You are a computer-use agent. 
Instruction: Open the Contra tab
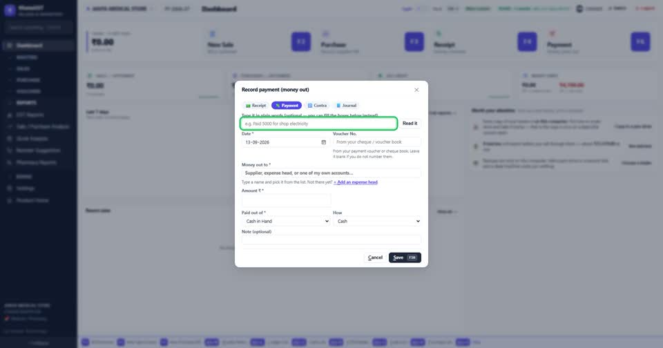[317, 105]
